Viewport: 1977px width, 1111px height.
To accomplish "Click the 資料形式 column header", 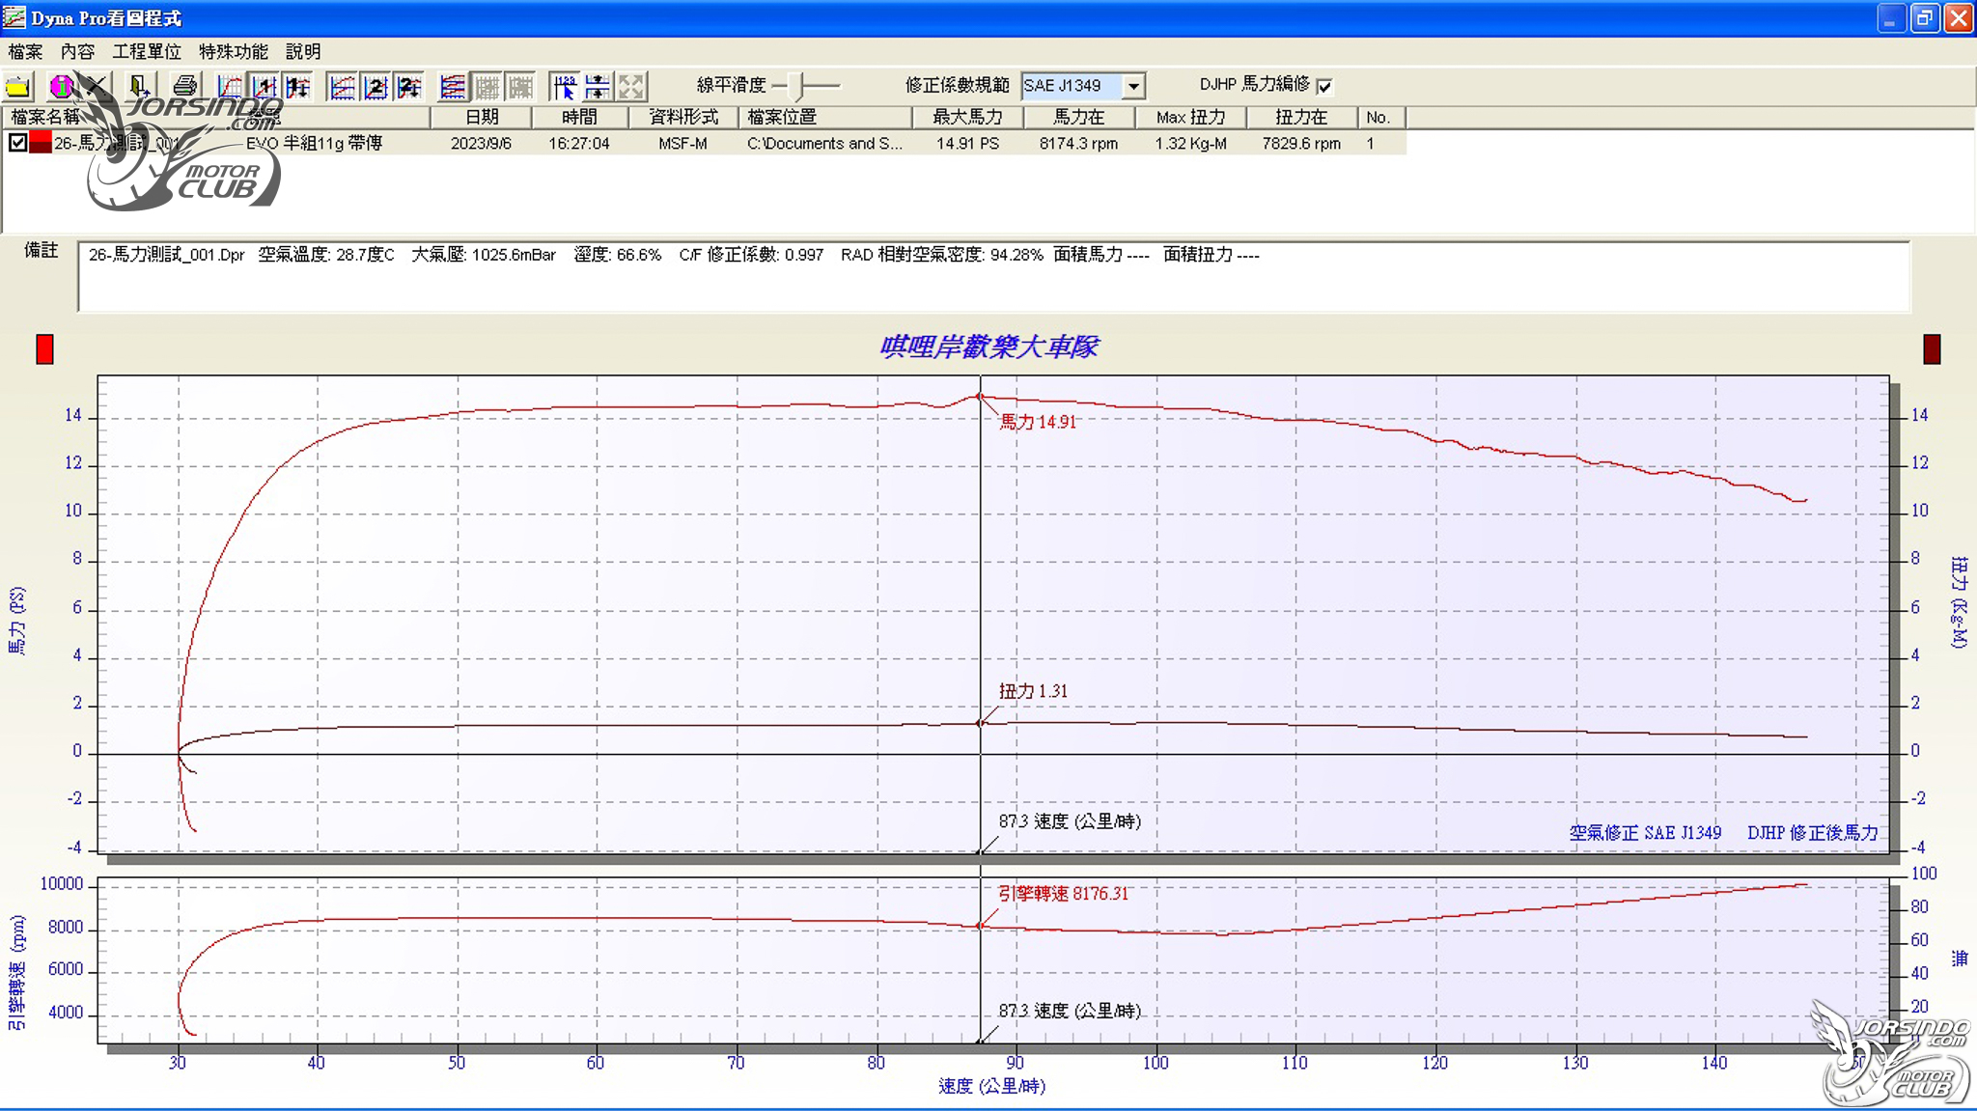I will coord(683,117).
